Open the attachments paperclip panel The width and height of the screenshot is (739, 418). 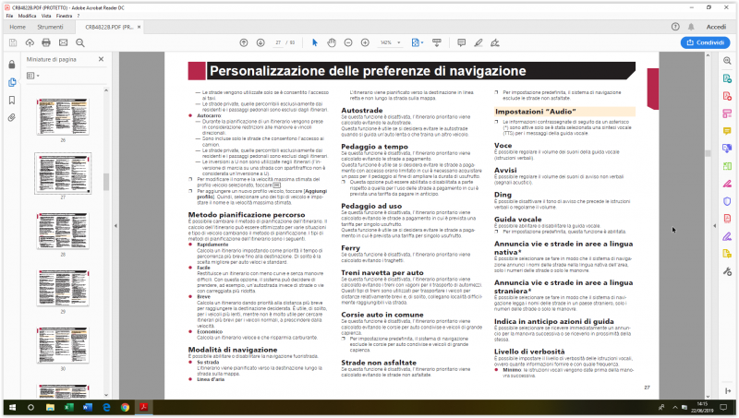pyautogui.click(x=12, y=118)
